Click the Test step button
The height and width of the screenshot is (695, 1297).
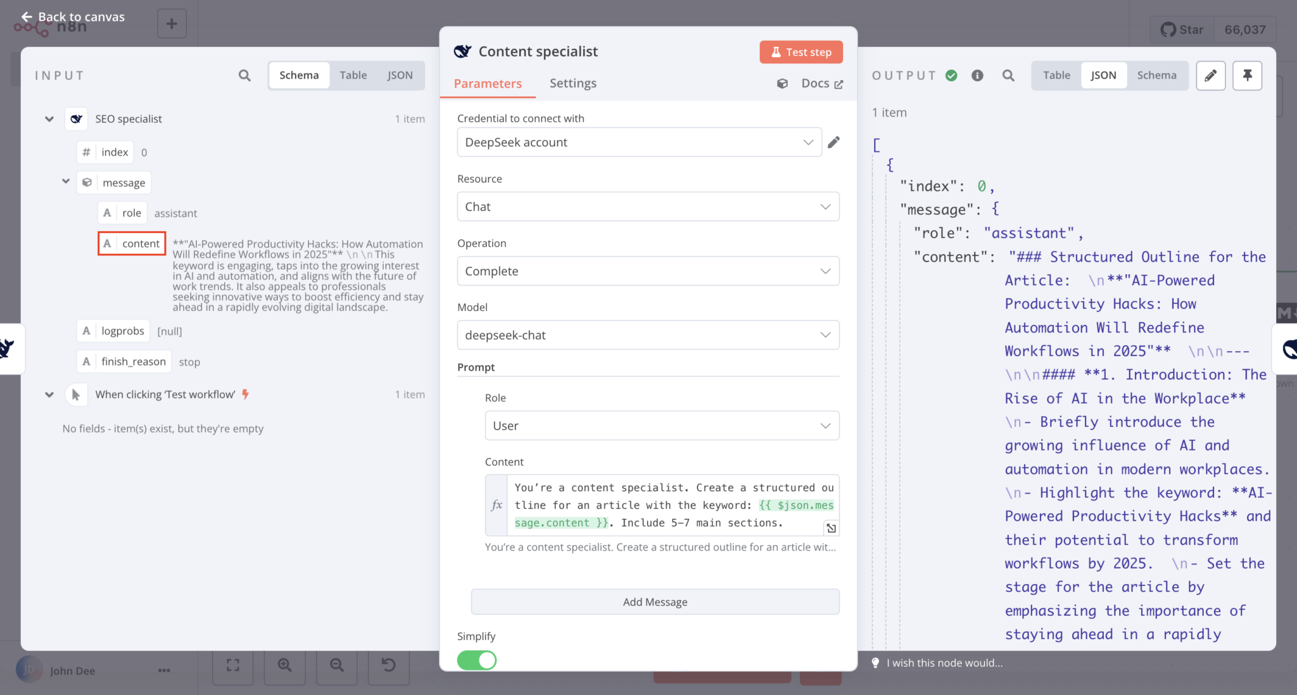coord(800,52)
